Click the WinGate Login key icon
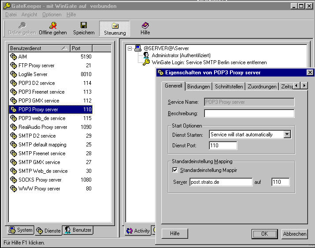This screenshot has width=315, height=248. [x=146, y=62]
